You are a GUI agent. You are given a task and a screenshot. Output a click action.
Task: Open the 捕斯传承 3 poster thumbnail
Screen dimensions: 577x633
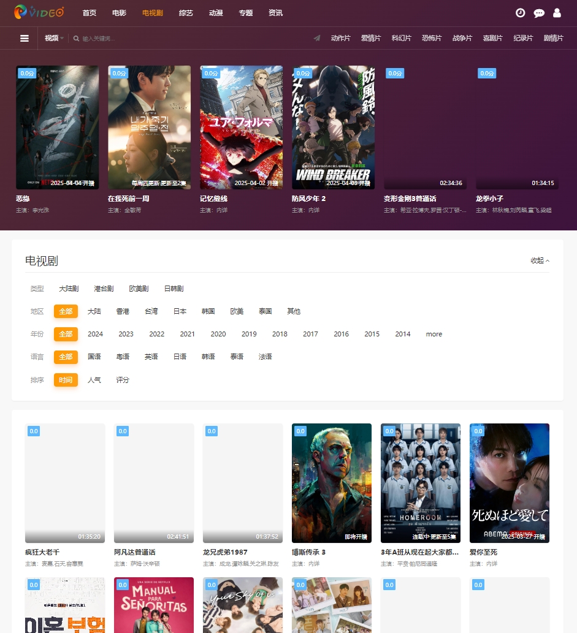coord(331,482)
